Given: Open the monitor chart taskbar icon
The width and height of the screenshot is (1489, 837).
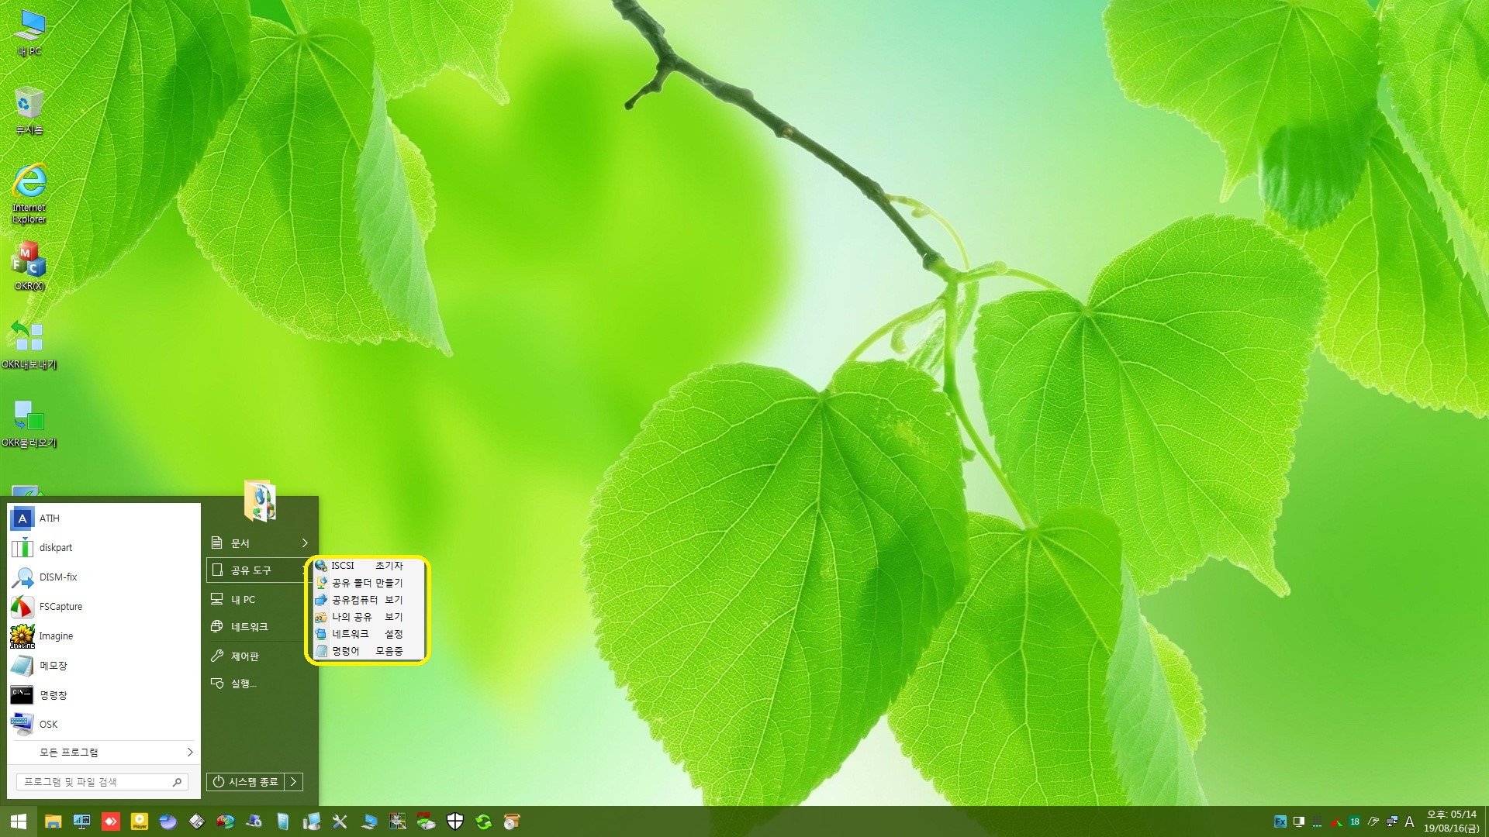Looking at the screenshot, I should (x=81, y=821).
